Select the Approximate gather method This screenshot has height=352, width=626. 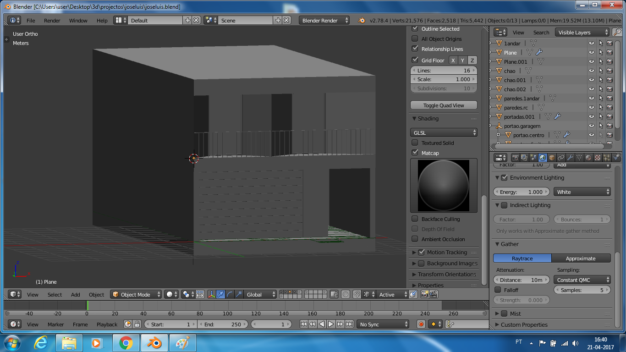pos(581,258)
